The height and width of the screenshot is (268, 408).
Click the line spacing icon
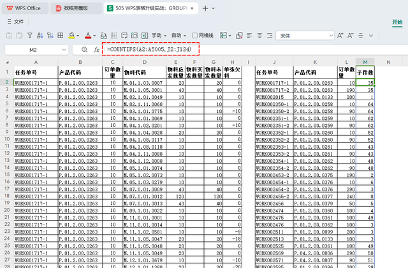(x=361, y=36)
